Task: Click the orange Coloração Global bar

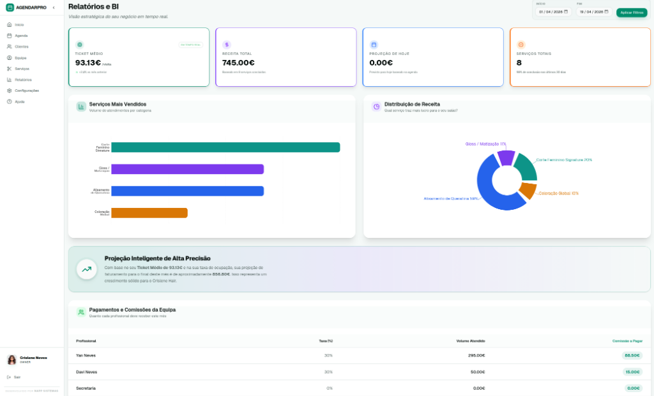Action: click(x=149, y=213)
